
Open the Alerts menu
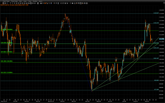click(x=41, y=1)
